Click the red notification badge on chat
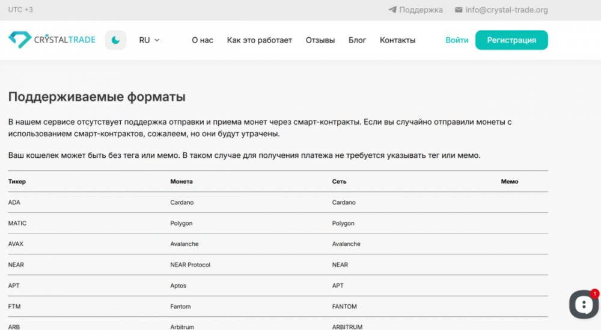 pyautogui.click(x=594, y=294)
